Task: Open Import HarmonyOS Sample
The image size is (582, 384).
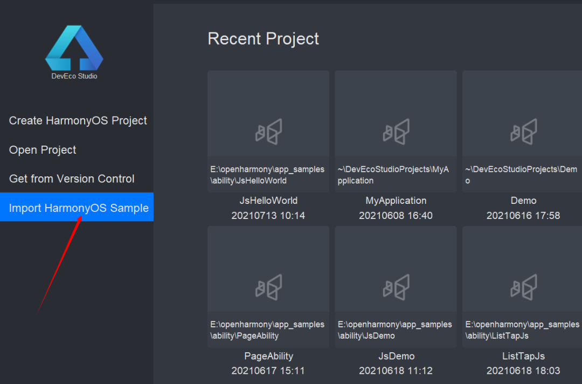Action: point(79,208)
